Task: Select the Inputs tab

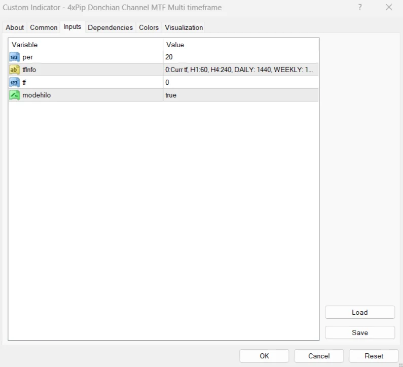Action: (72, 27)
